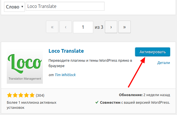
Task: Click the middle (third) rating star
Action: point(21,95)
